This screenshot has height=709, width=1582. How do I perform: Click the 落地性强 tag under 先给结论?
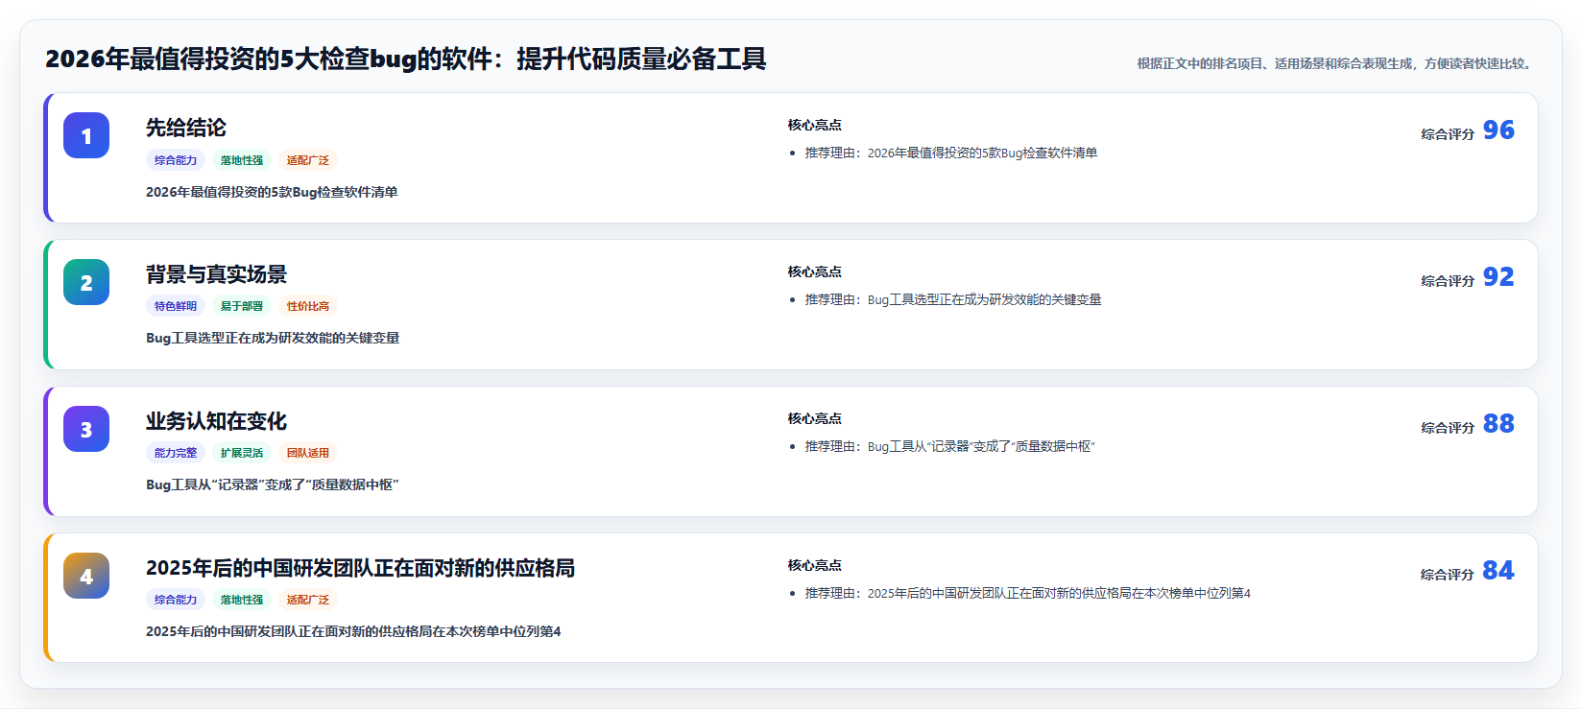[x=242, y=160]
